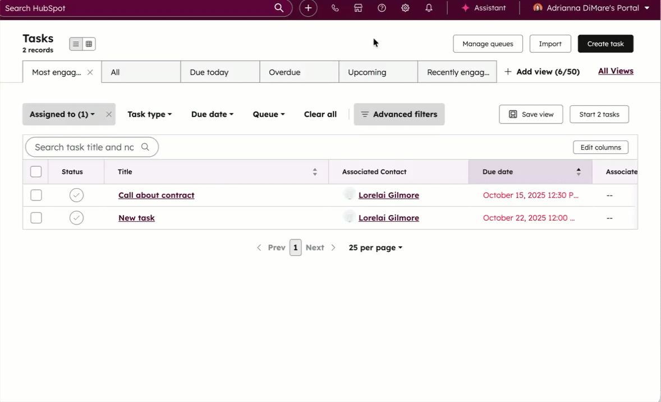661x402 pixels.
Task: Remove the Assigned to filter with X
Action: 109,114
